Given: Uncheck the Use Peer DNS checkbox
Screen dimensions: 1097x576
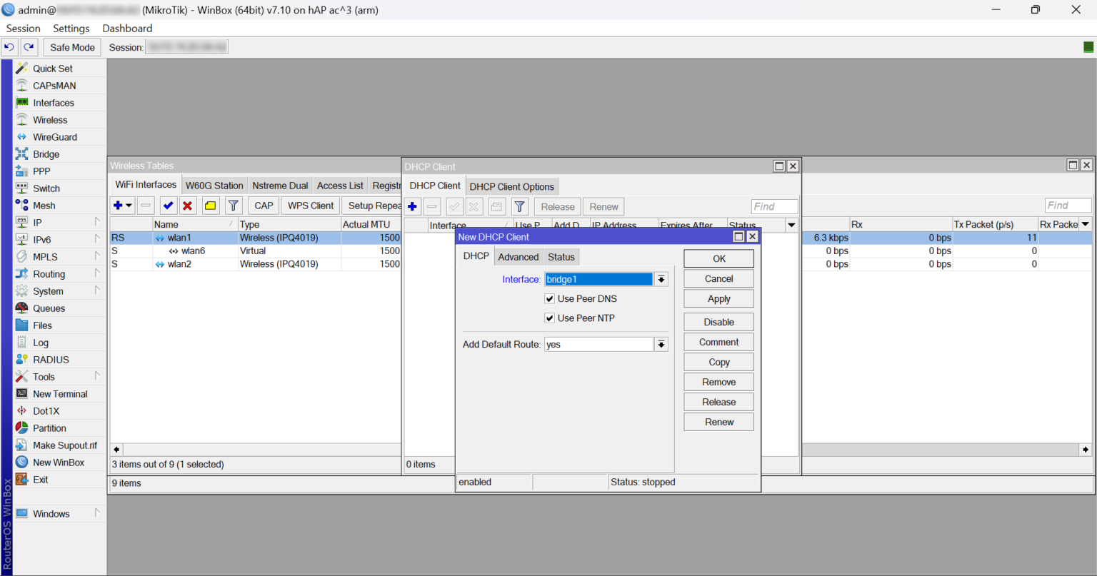Looking at the screenshot, I should click(x=549, y=298).
